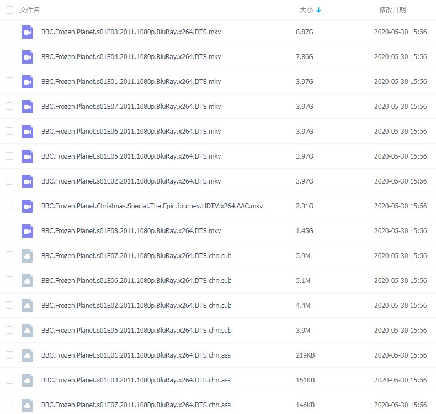Open the s01E02 mkv file name link
Viewport: 436px width, 414px height.
coord(131,181)
